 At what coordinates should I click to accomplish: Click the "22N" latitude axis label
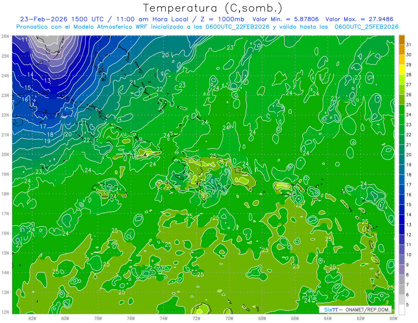pyautogui.click(x=5, y=115)
